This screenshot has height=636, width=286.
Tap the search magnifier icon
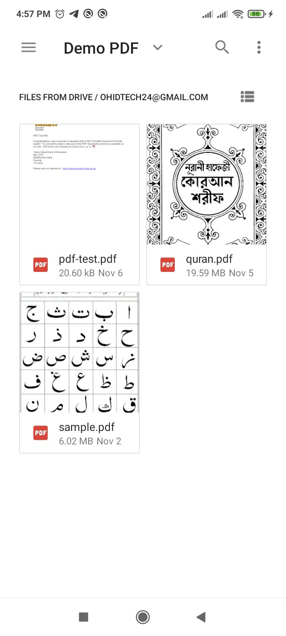(x=222, y=47)
